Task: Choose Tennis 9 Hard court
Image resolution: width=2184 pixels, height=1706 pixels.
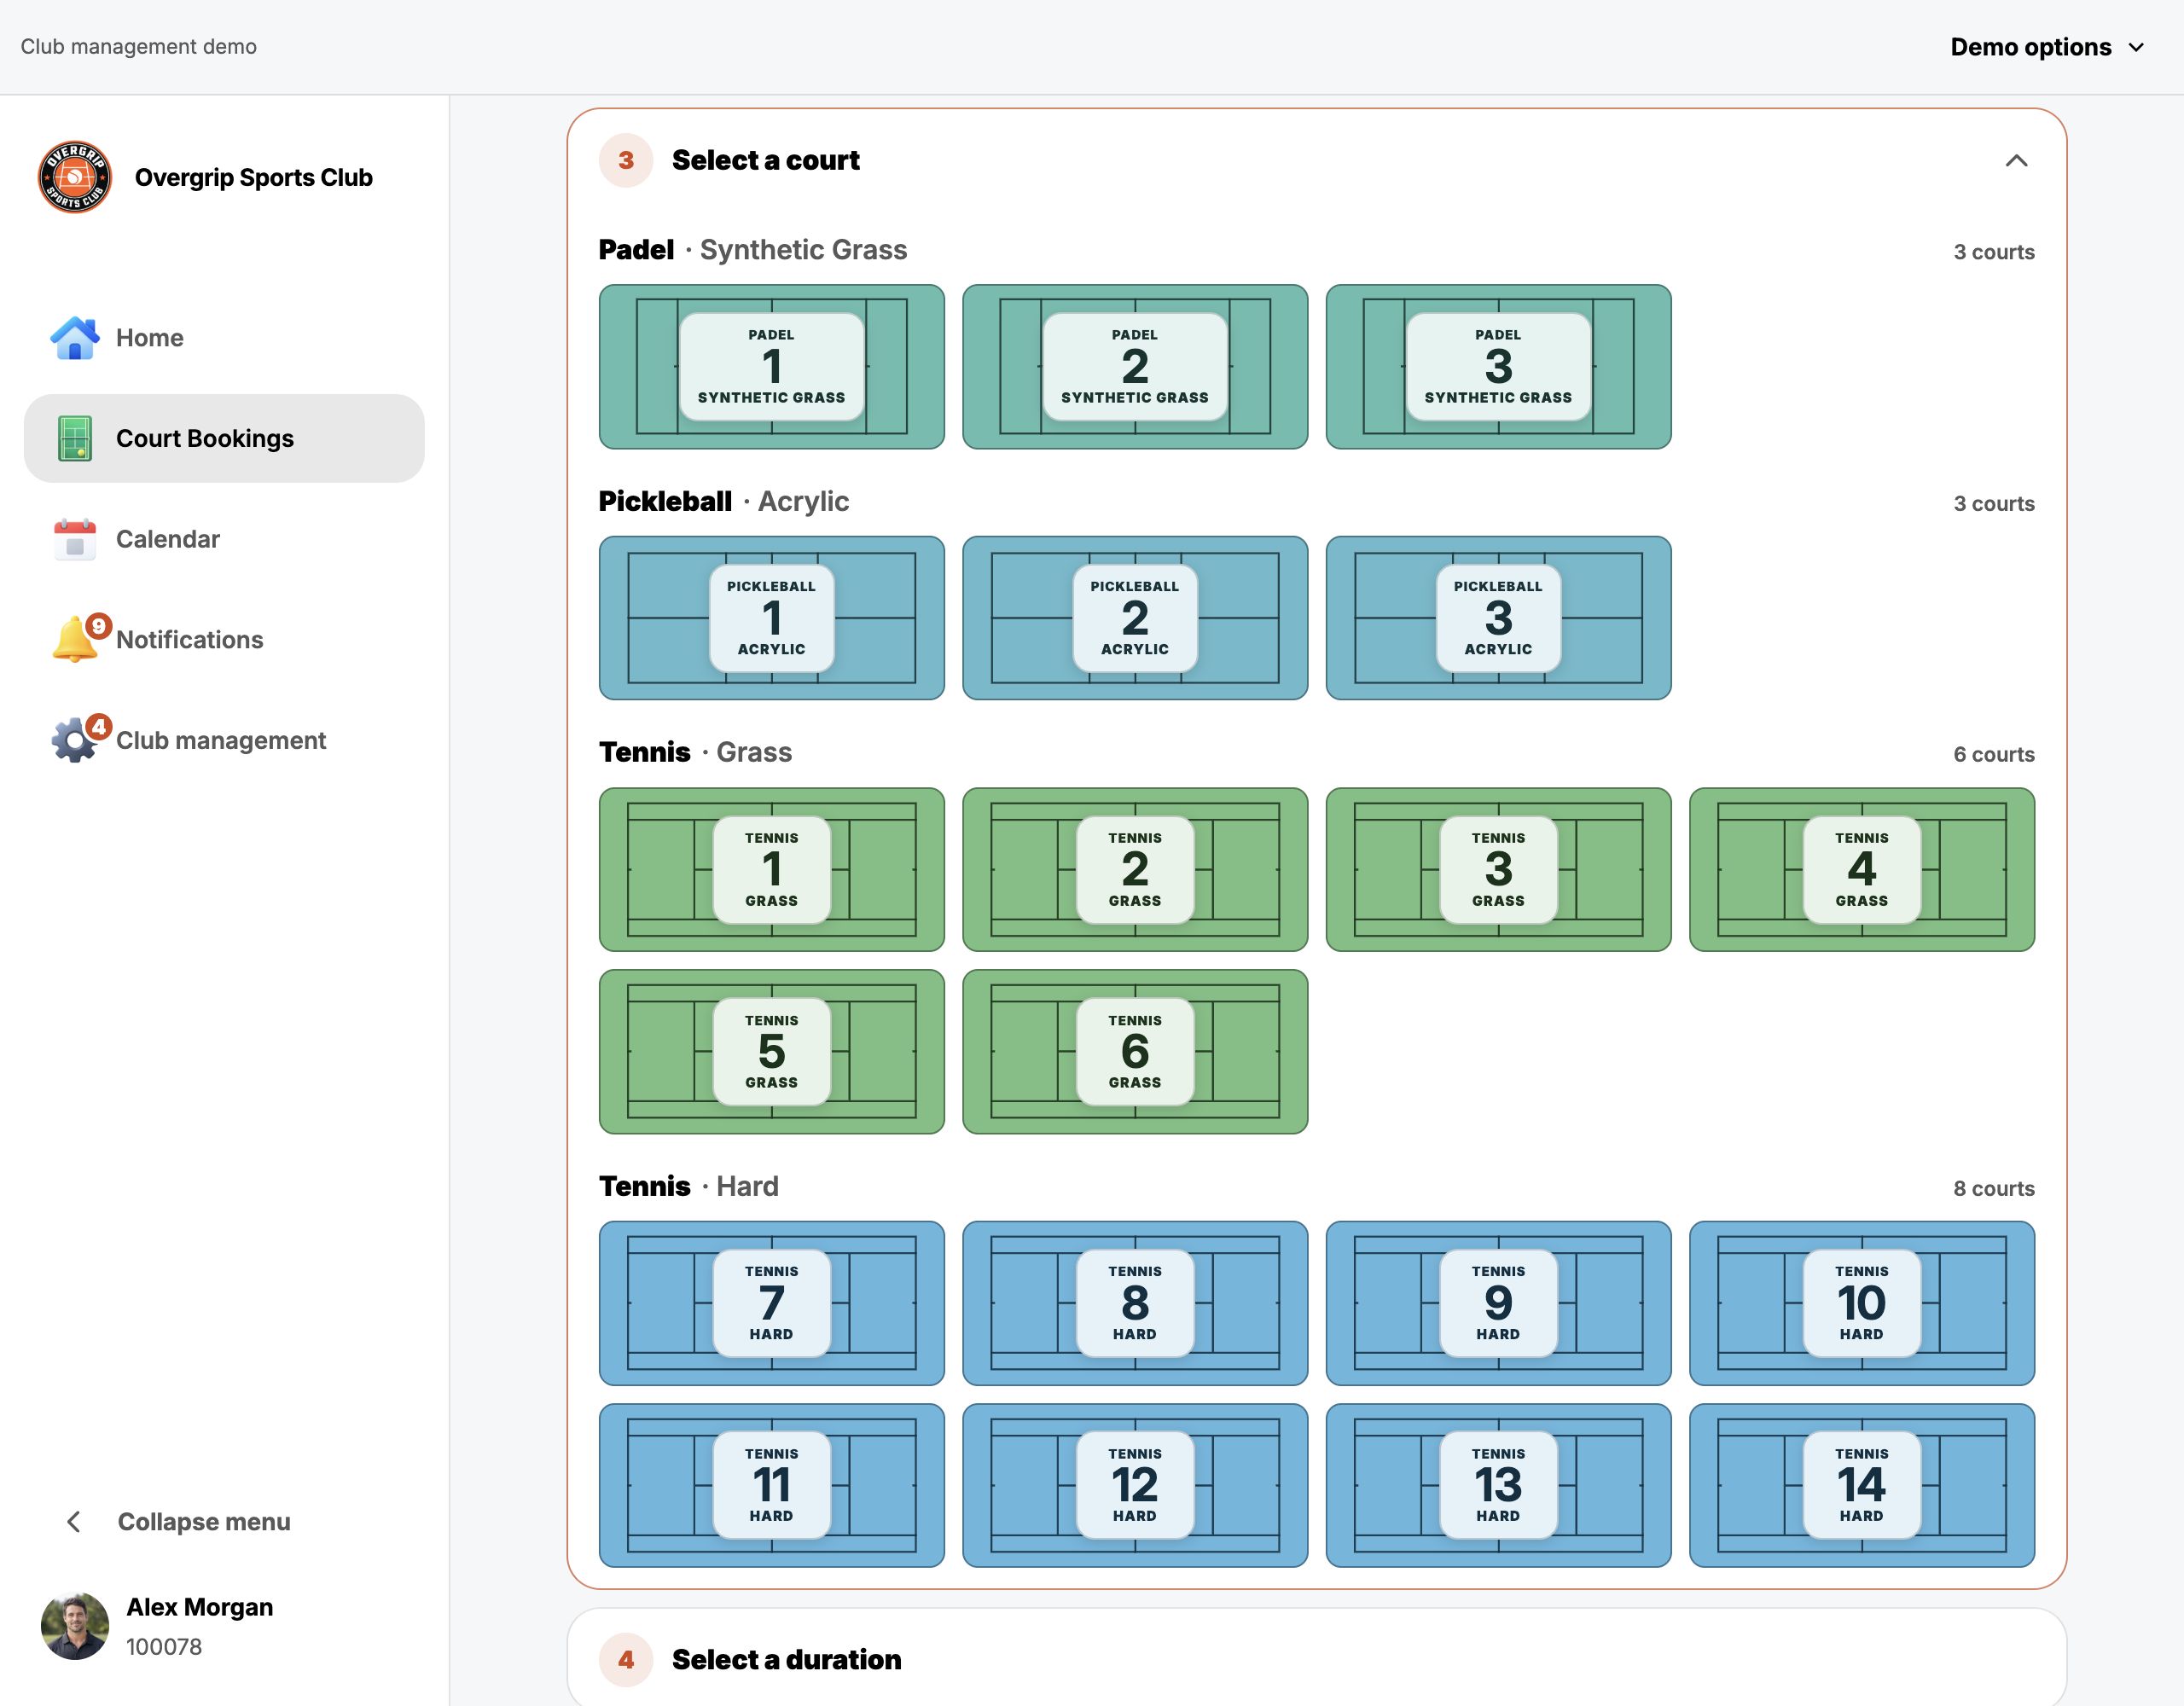Action: (1498, 1303)
